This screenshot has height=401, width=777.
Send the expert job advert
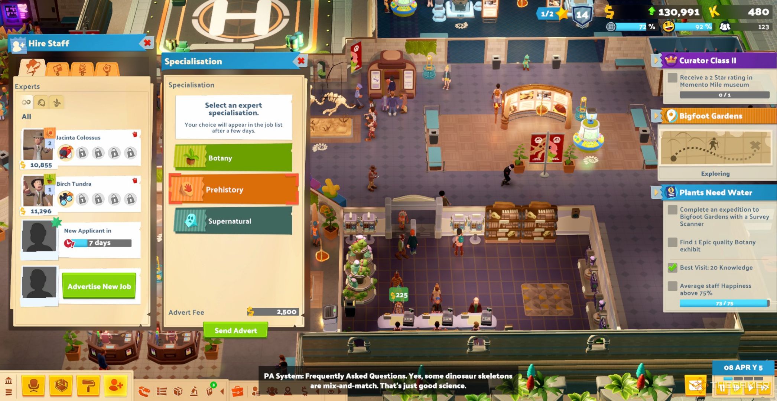tap(236, 330)
